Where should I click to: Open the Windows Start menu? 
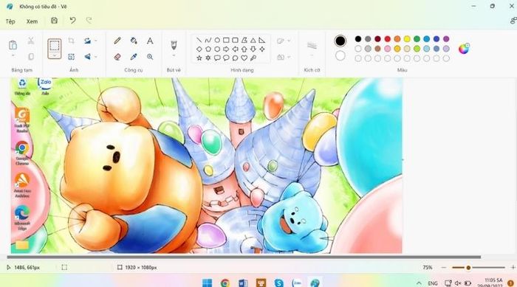coord(207,283)
